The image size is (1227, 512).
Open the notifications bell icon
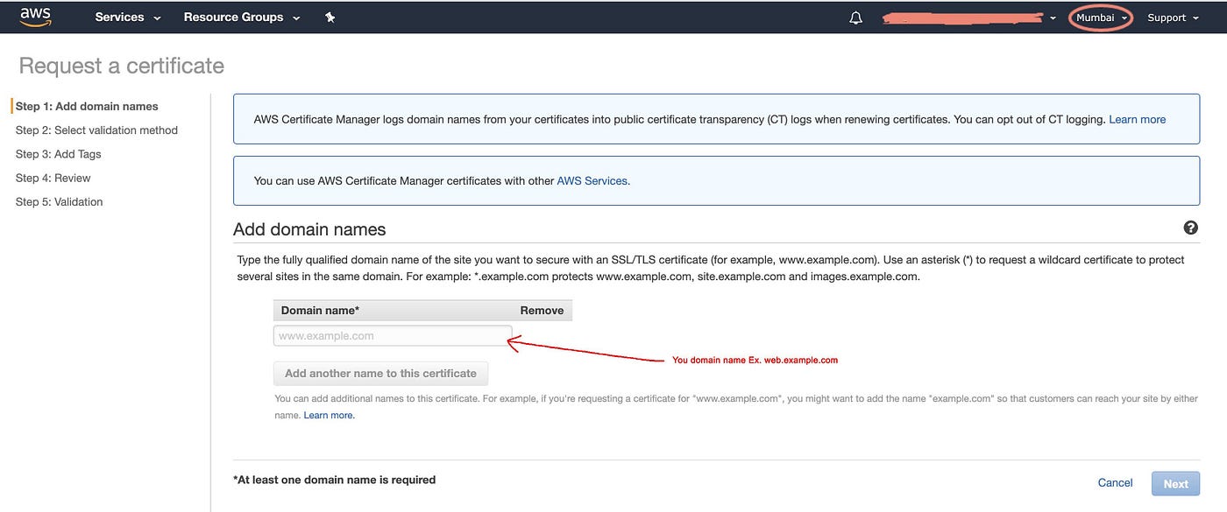point(856,18)
